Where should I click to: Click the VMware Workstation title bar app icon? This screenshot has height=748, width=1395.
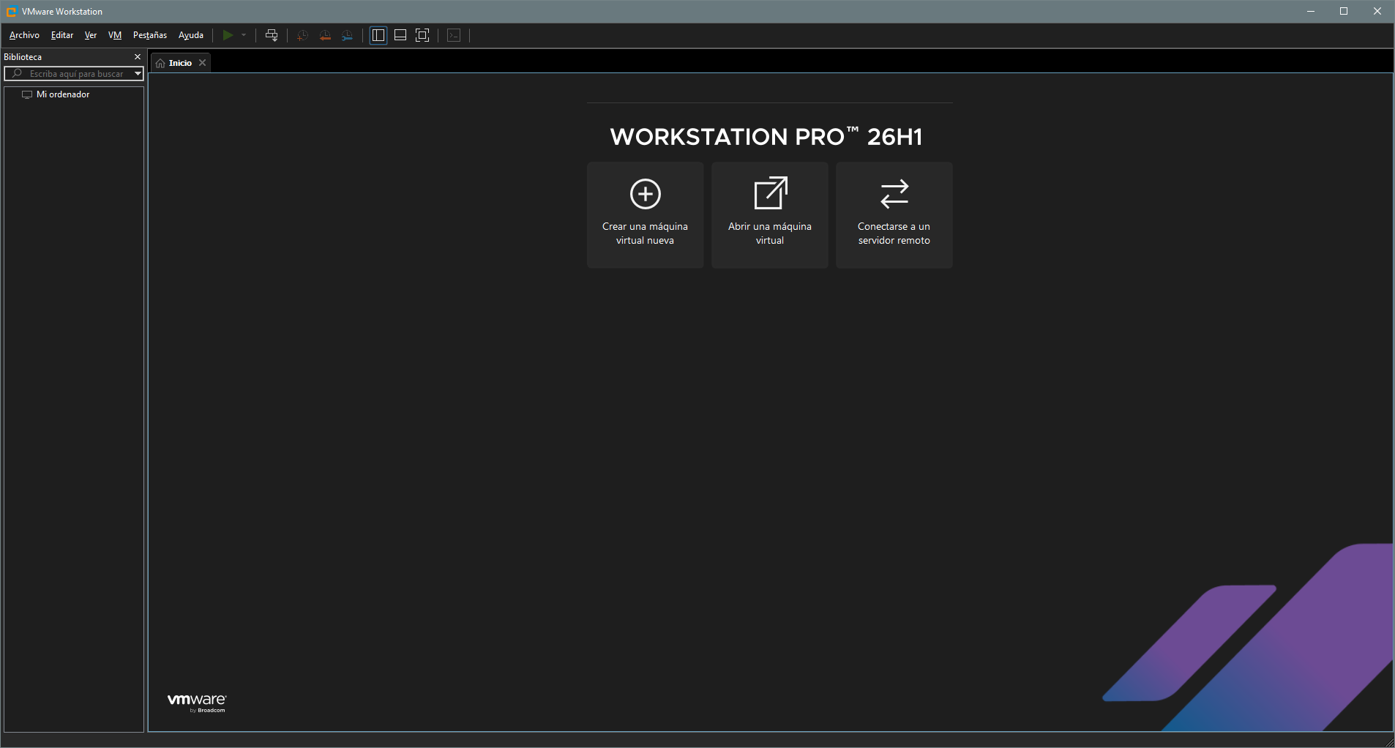click(x=12, y=12)
